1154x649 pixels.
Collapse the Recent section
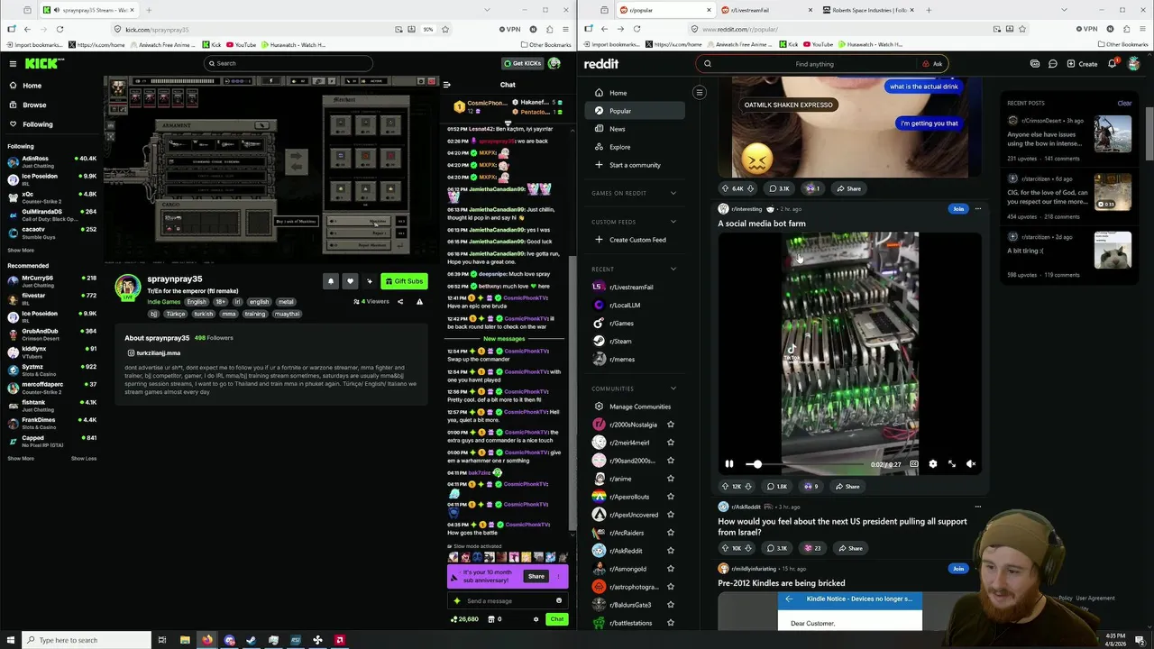(673, 269)
